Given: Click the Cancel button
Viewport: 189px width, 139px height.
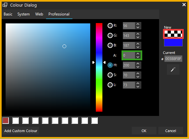Looking at the screenshot, I should point(171,131).
